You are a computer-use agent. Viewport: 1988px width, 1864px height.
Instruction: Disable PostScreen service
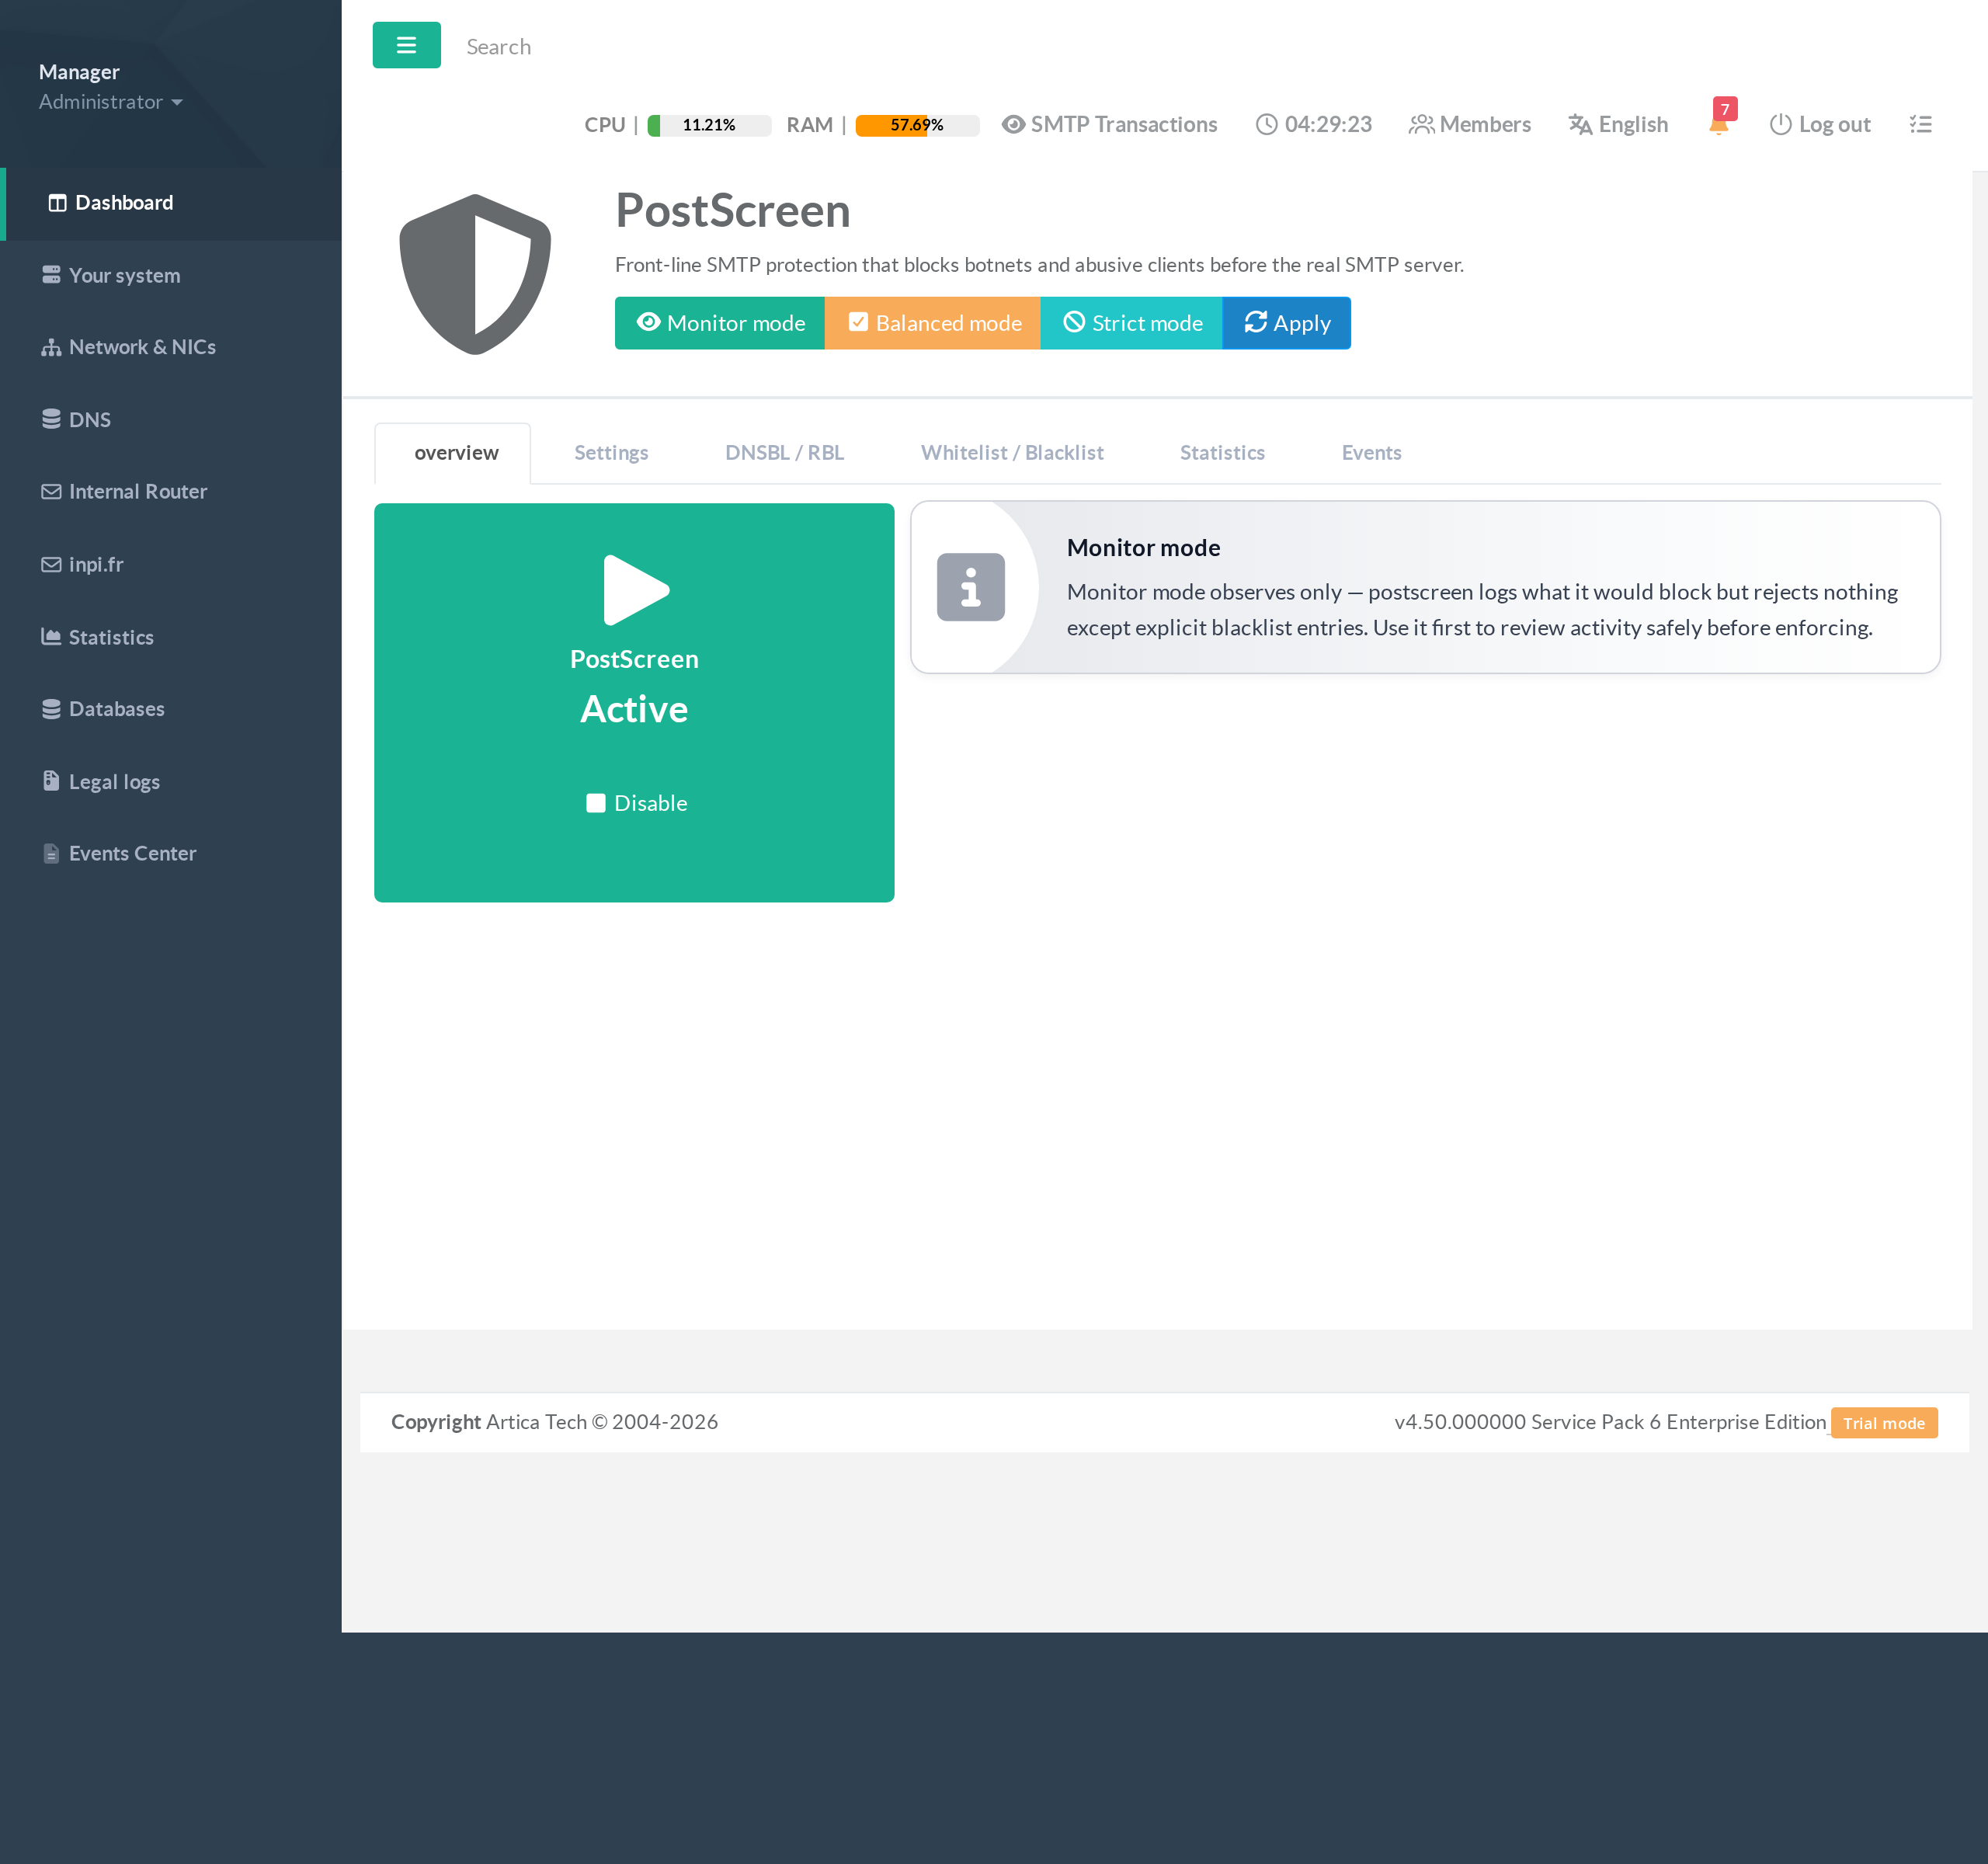click(x=636, y=803)
